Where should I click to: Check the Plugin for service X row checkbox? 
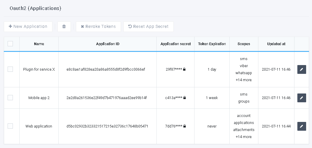tap(10, 69)
